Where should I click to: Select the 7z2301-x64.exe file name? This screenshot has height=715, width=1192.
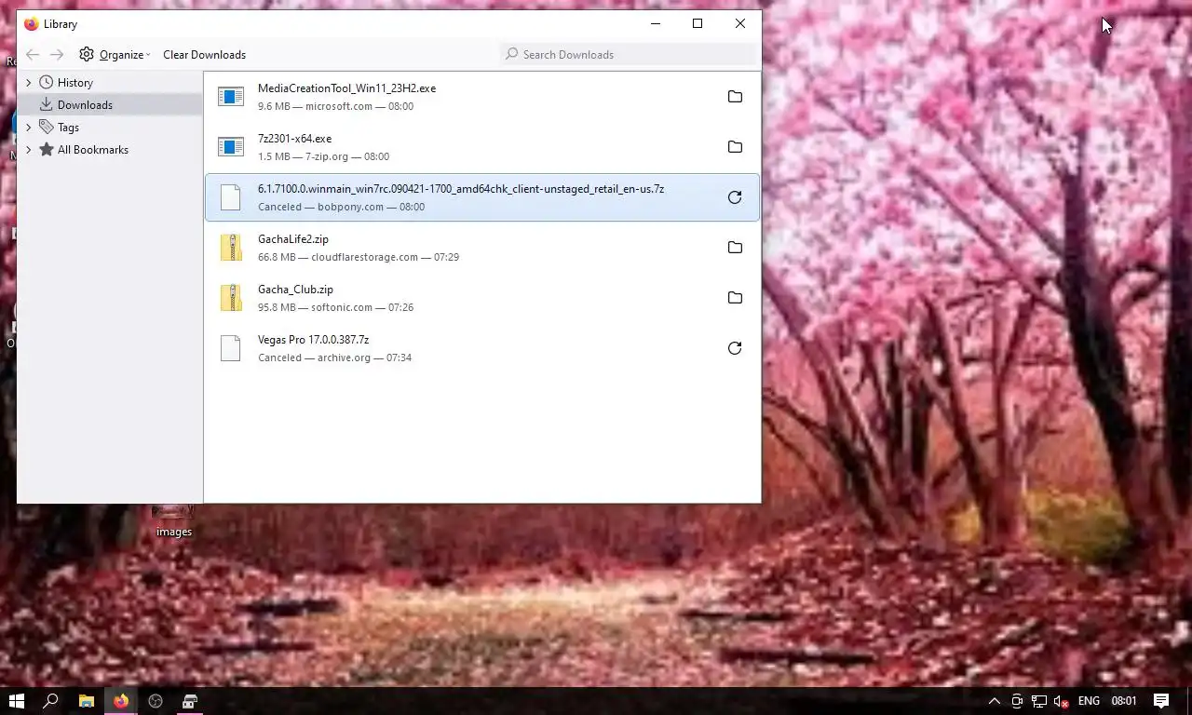pos(294,139)
